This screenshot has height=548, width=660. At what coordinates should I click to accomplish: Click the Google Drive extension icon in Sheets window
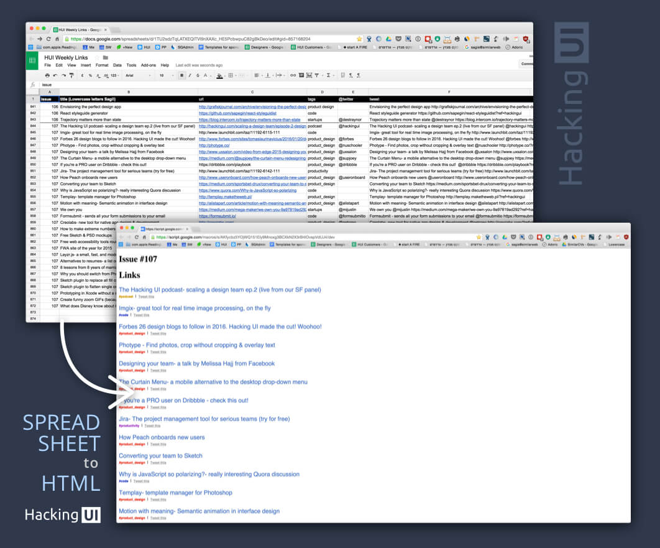point(388,39)
